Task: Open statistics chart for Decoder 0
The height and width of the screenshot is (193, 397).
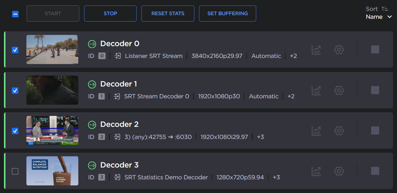Action: click(316, 50)
